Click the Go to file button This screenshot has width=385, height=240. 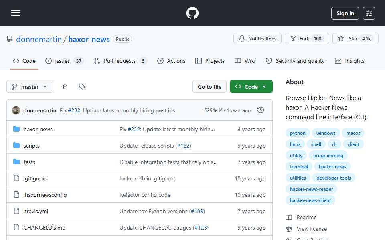pos(209,87)
